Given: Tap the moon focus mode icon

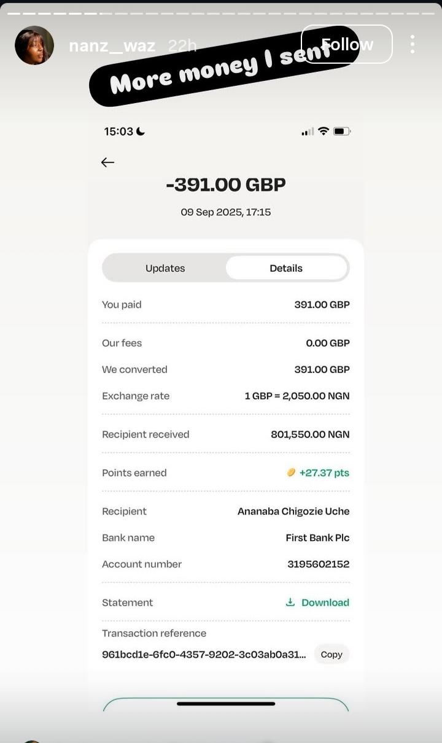Looking at the screenshot, I should point(141,131).
